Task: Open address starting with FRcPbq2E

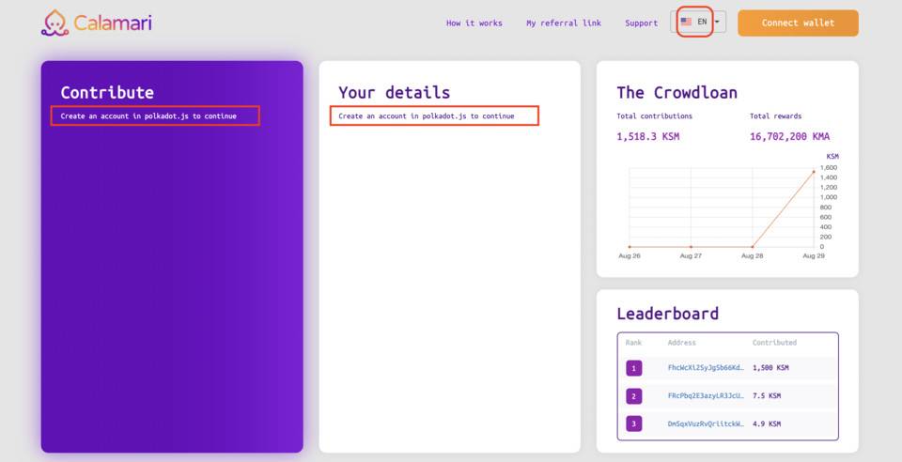Action: pos(706,396)
